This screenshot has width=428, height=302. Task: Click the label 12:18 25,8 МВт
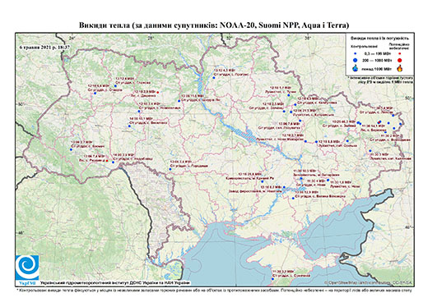250,174
